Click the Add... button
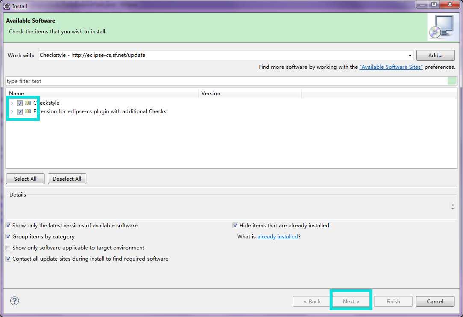463x317 pixels. (x=436, y=55)
